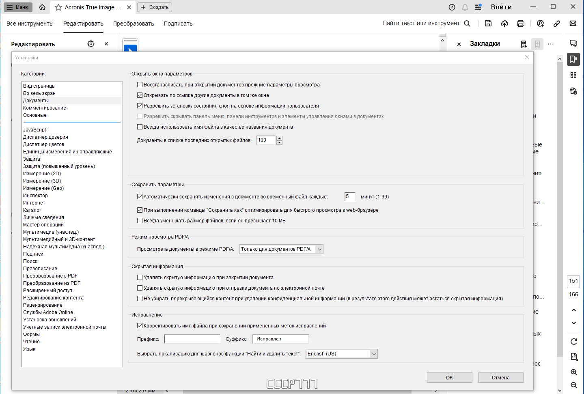Image resolution: width=584 pixels, height=394 pixels.
Task: Open the Edit panel settings gear
Action: (91, 44)
